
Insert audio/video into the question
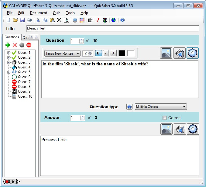[180, 53]
